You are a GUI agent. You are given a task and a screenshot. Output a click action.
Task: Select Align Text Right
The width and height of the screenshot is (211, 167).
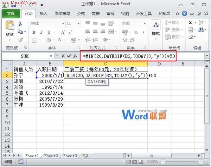pyautogui.click(x=103, y=32)
